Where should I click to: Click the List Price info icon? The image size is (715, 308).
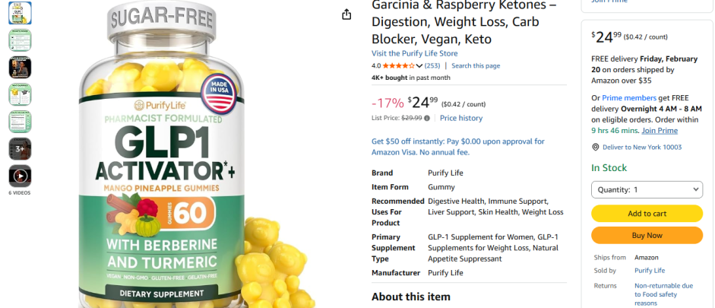point(427,119)
